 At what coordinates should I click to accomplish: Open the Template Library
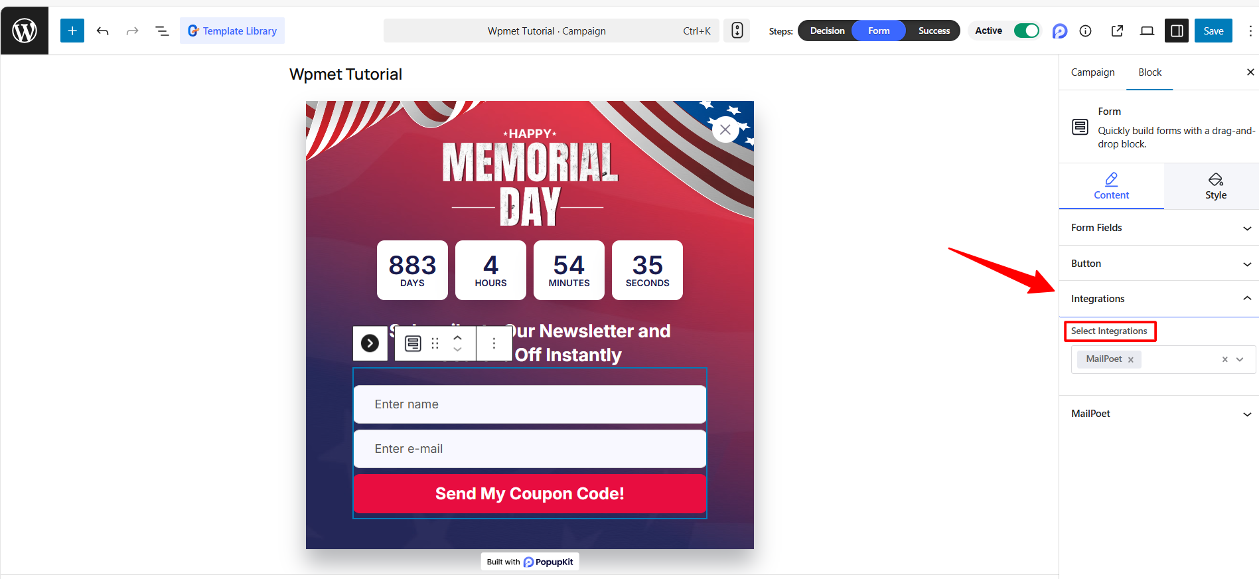pos(232,31)
